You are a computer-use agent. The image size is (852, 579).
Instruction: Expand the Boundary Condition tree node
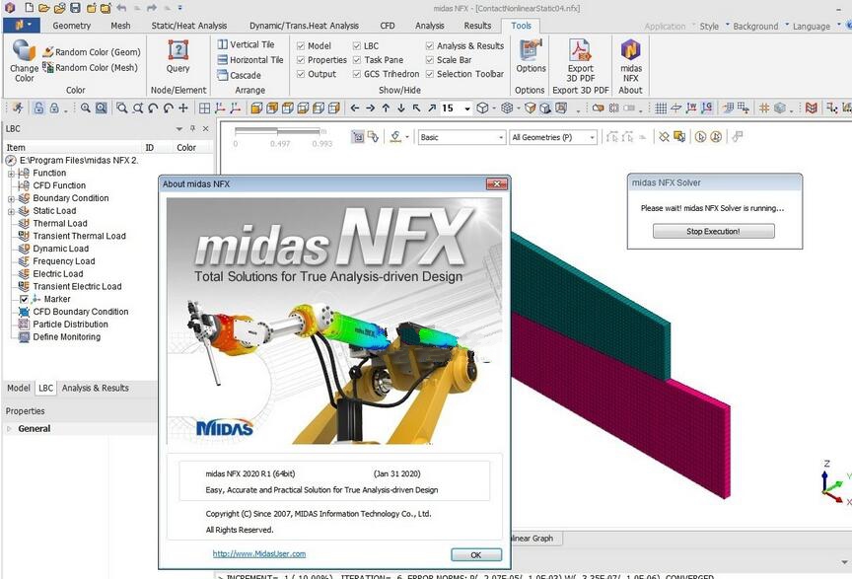[x=11, y=199]
